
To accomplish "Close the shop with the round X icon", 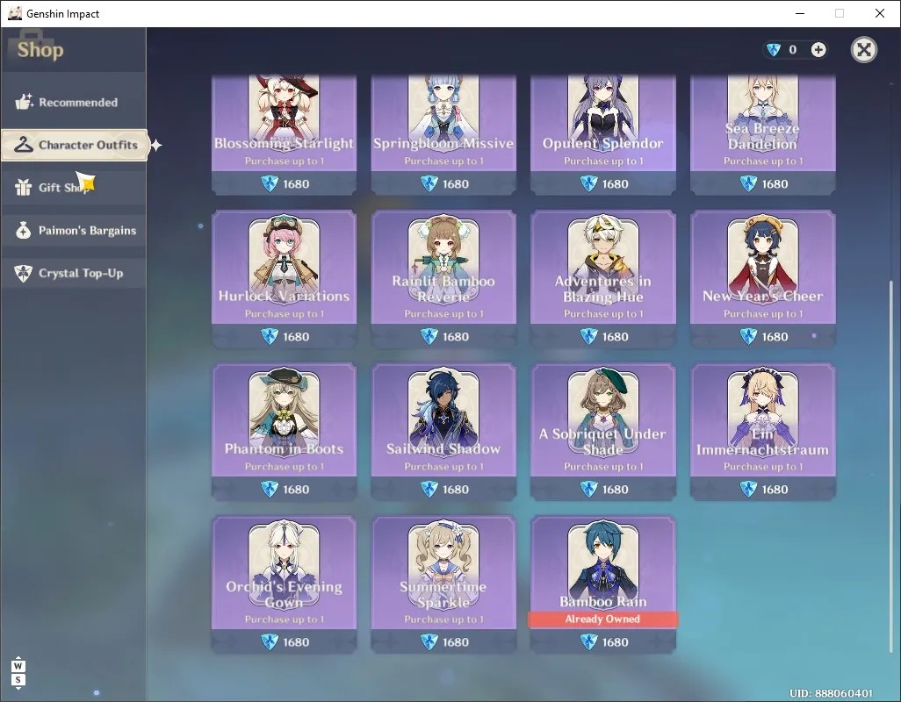I will click(863, 50).
